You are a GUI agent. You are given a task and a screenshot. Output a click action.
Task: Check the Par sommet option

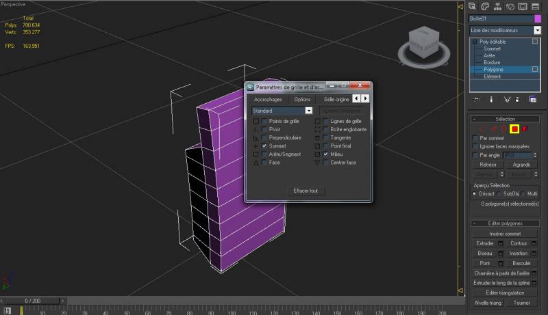pyautogui.click(x=476, y=139)
